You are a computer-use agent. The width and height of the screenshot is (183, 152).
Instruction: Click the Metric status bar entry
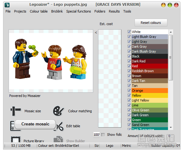click(127, 146)
